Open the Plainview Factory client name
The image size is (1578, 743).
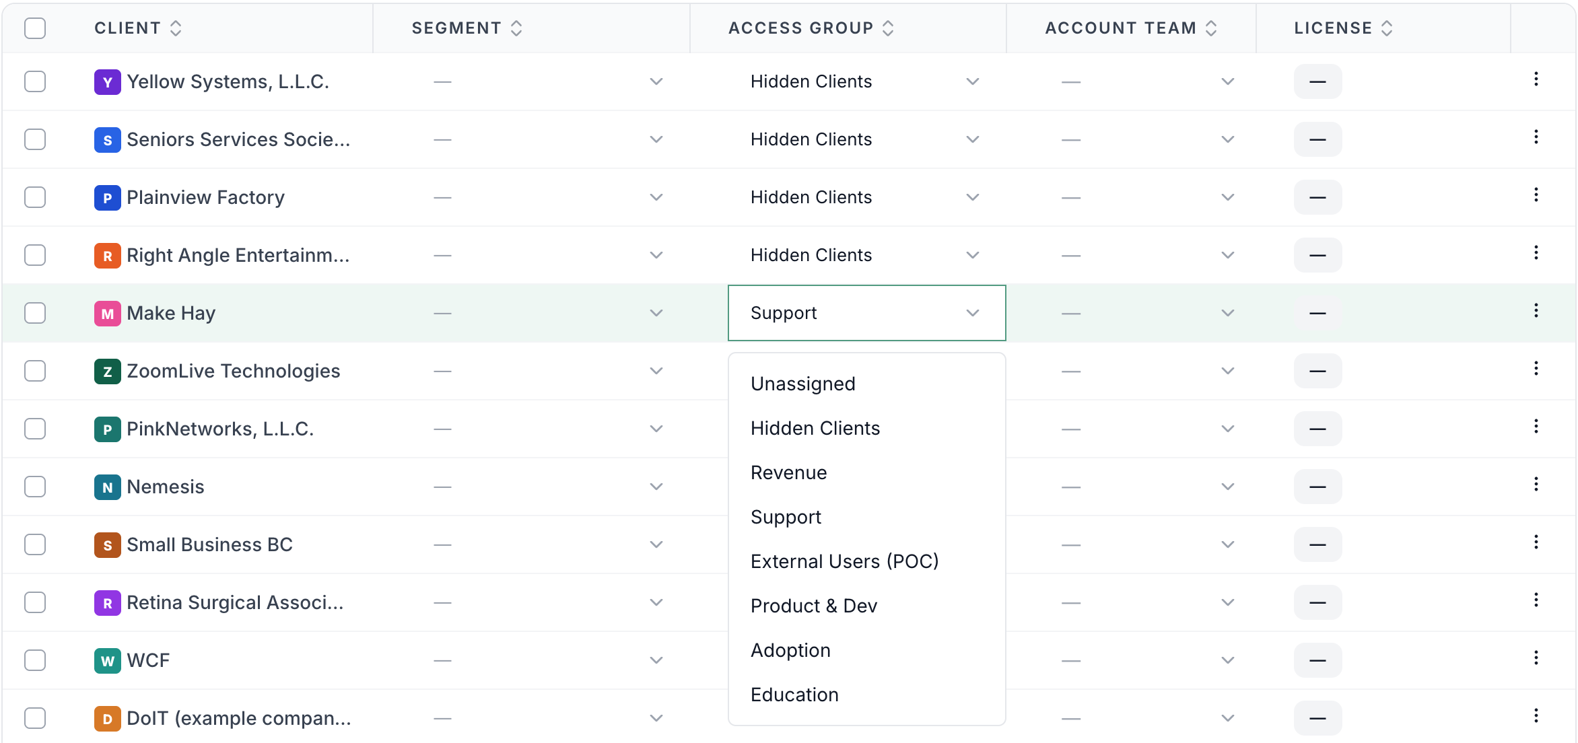pyautogui.click(x=205, y=197)
